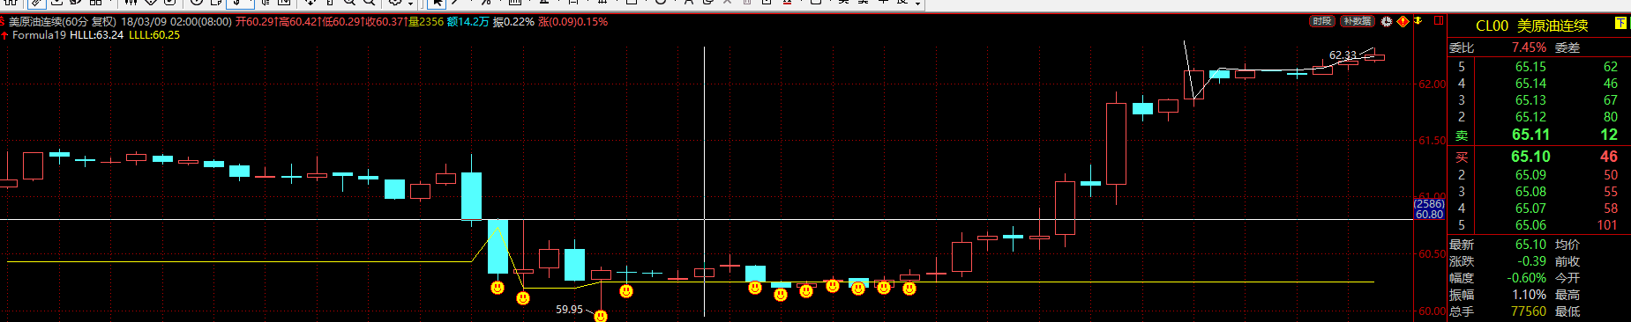
Task: Click the red-yellow diamond alert icon
Action: coord(1403,21)
